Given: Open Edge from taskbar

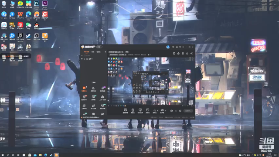Looking at the screenshot, I should [x=46, y=155].
